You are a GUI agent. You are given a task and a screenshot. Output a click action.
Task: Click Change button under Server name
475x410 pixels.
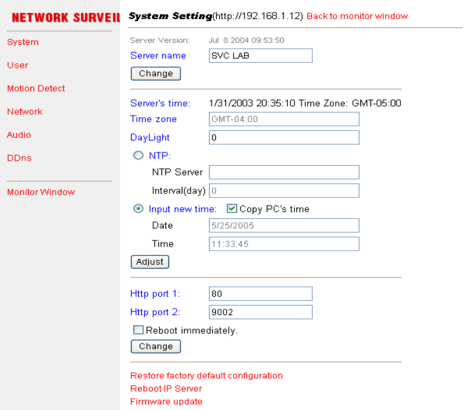tap(156, 73)
